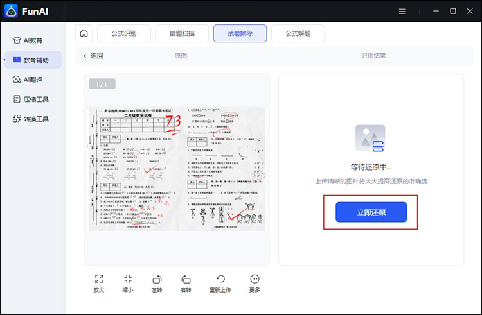Image resolution: width=482 pixels, height=315 pixels.
Task: Maximize the FunAI window
Action: coord(453,12)
